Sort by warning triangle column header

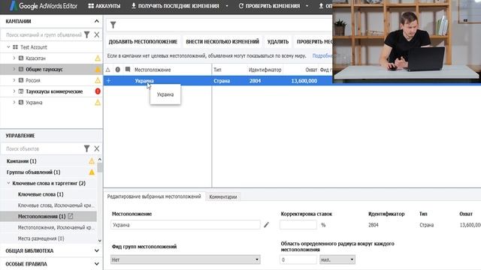tap(107, 70)
